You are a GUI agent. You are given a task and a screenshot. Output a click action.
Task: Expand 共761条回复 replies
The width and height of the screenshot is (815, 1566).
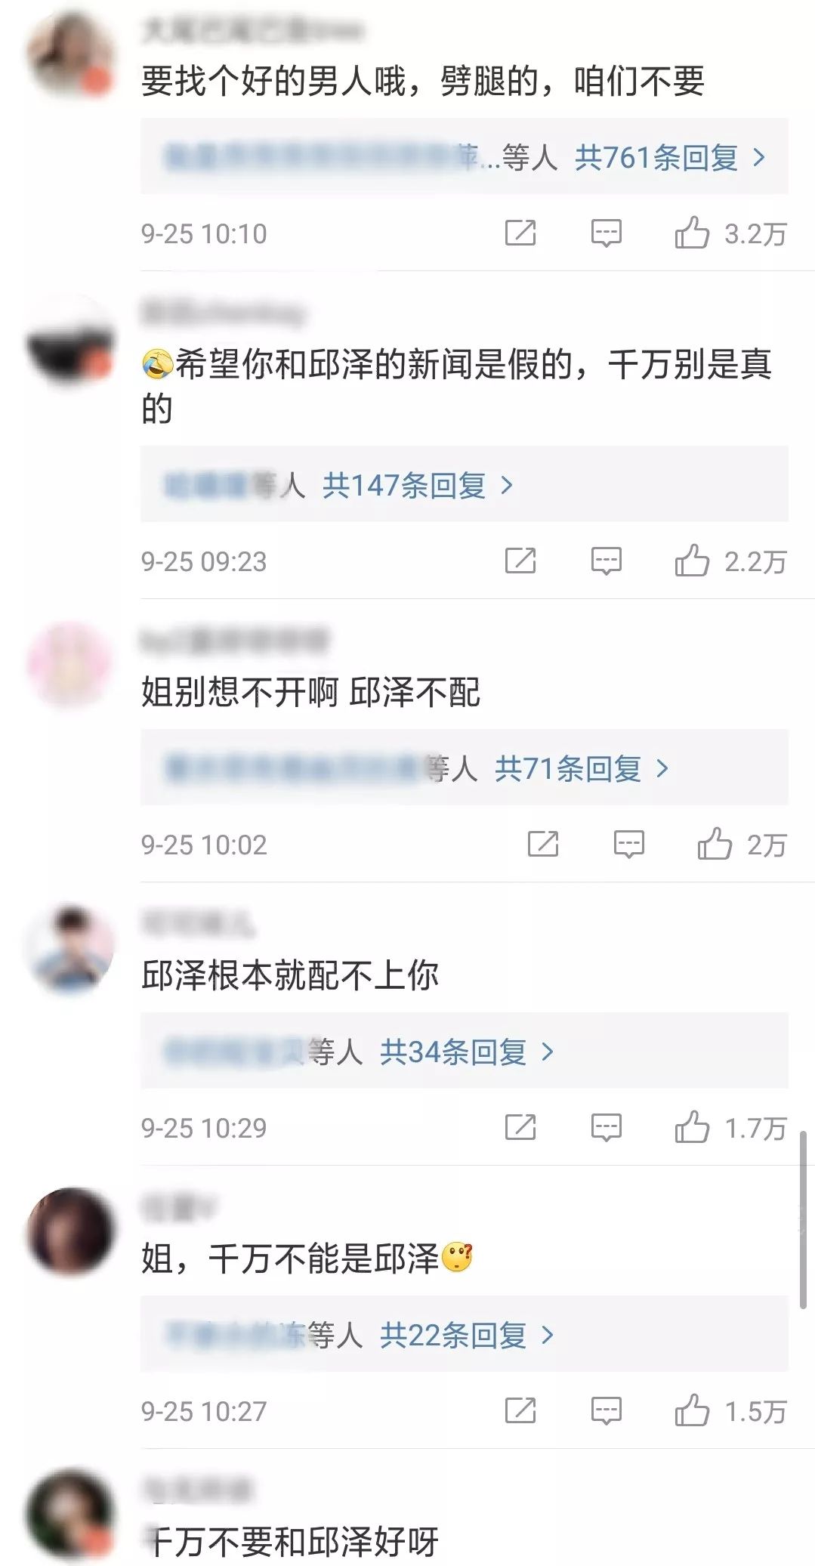[x=670, y=157]
